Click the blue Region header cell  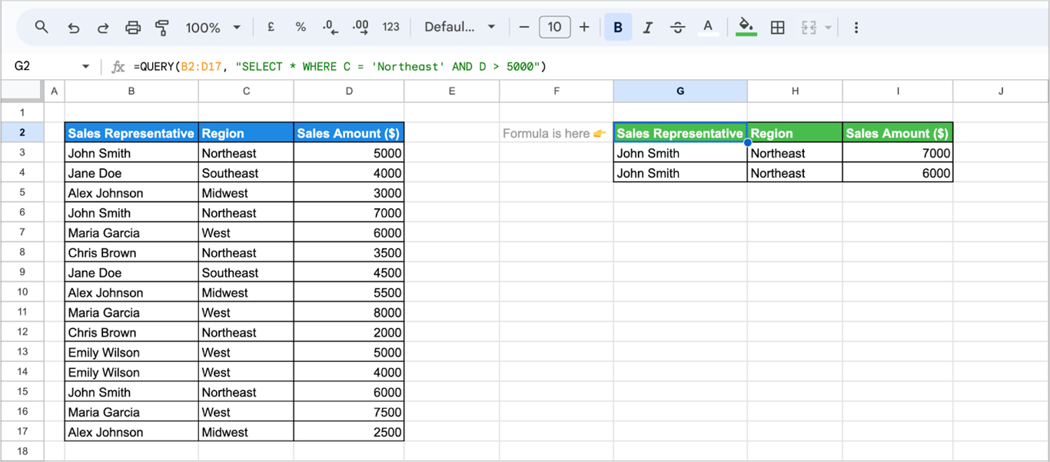246,133
